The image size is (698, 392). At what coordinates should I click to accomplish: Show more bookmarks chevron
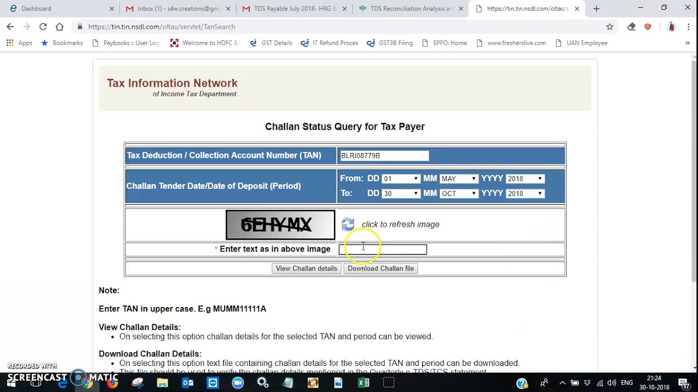point(687,43)
